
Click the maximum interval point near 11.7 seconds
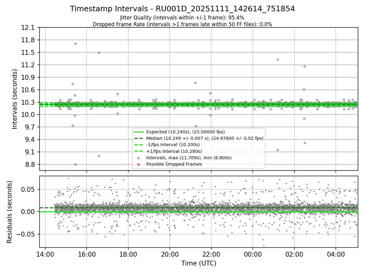click(75, 44)
